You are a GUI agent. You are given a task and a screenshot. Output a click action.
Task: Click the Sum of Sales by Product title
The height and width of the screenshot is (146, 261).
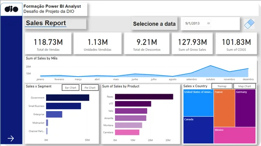tap(121, 86)
